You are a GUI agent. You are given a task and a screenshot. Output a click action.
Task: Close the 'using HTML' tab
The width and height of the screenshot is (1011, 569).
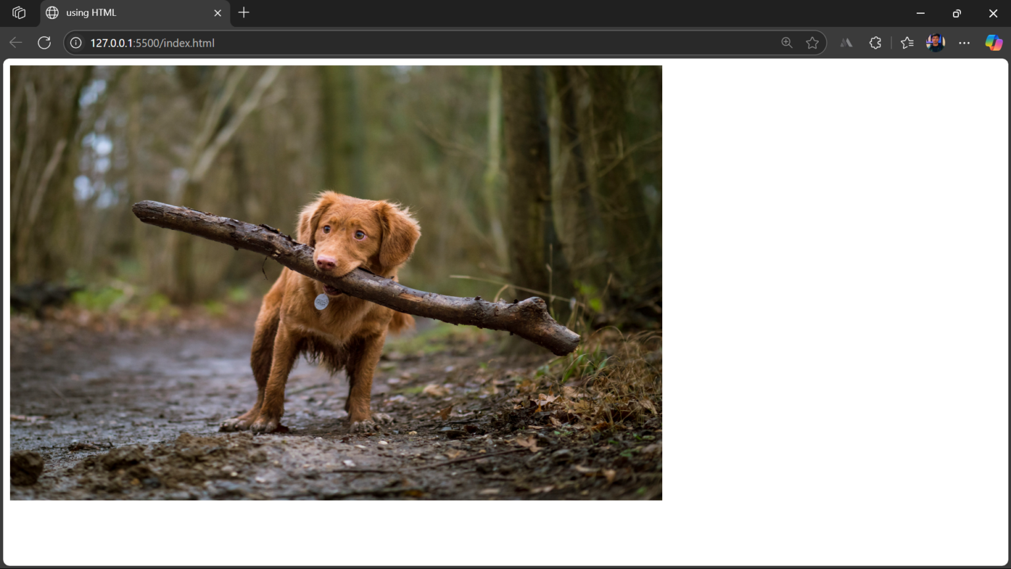pos(217,13)
